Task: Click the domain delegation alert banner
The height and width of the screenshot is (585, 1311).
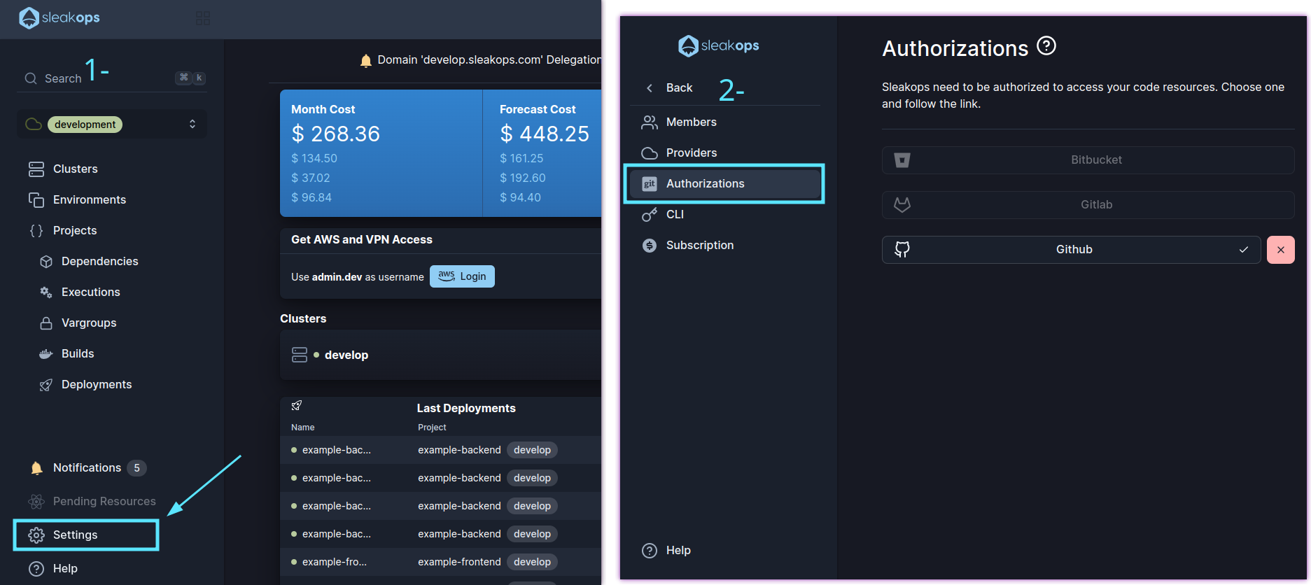Action: [480, 60]
